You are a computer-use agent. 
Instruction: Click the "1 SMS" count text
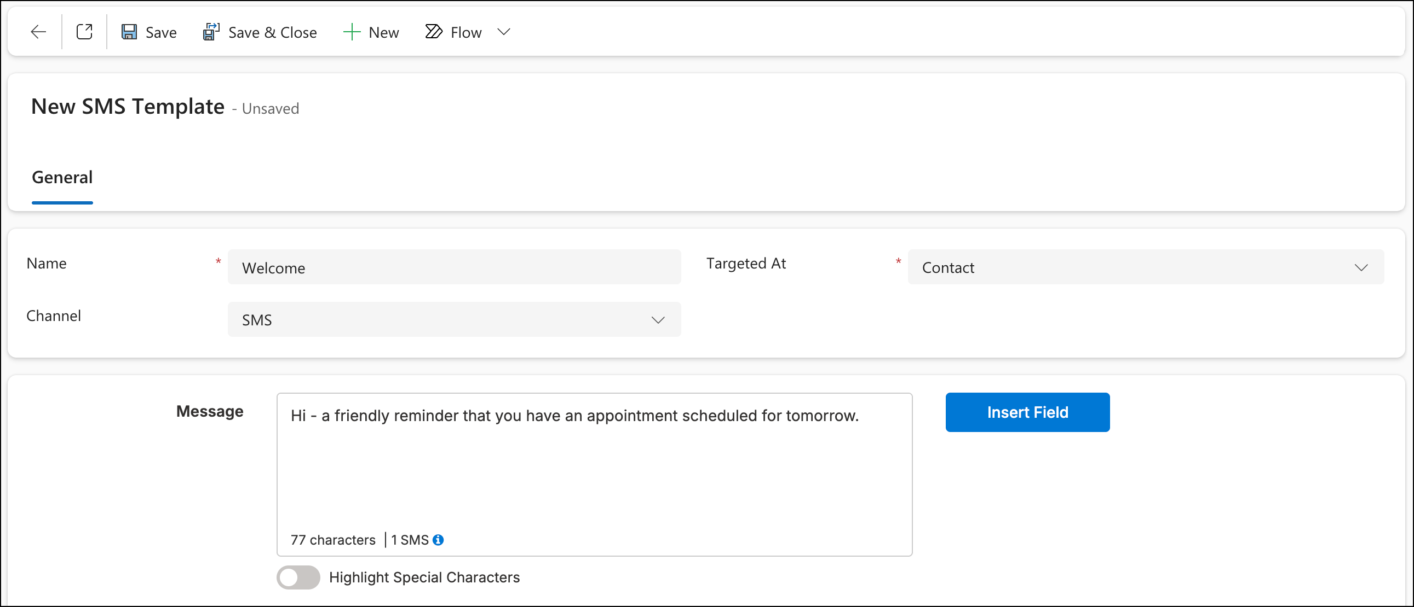point(410,540)
